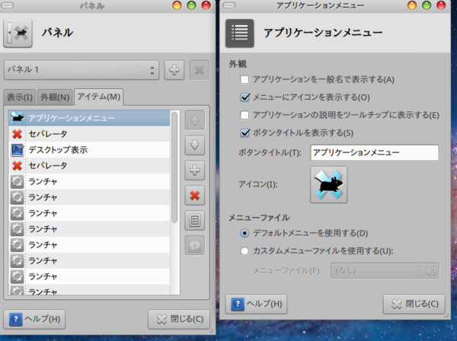
Task: Click the remove panel X button beside panel selector
Action: coord(200,70)
